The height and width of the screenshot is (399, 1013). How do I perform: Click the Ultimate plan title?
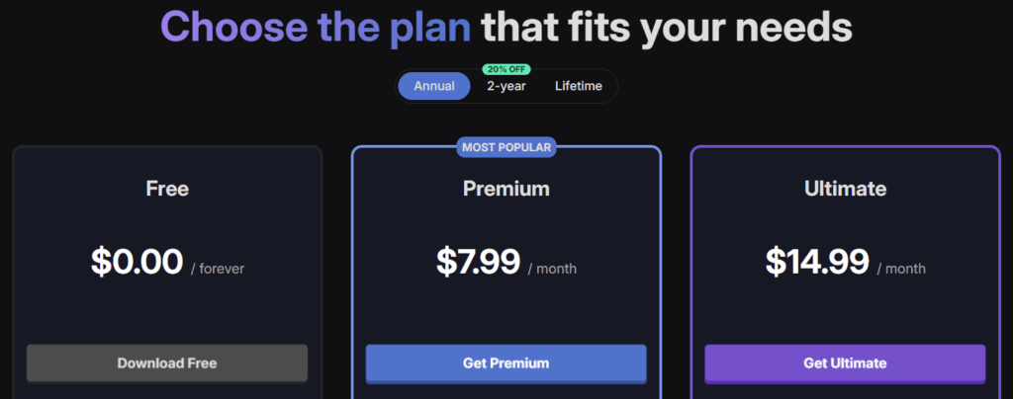(845, 188)
